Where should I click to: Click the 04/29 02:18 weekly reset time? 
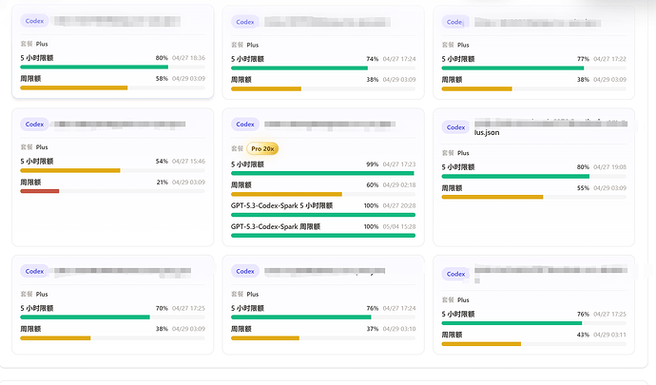pyautogui.click(x=399, y=185)
